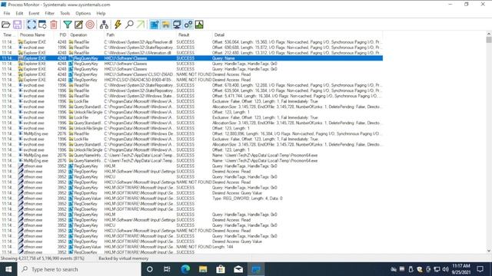Show the Process Tree
492x276 pixels.
(x=104, y=25)
